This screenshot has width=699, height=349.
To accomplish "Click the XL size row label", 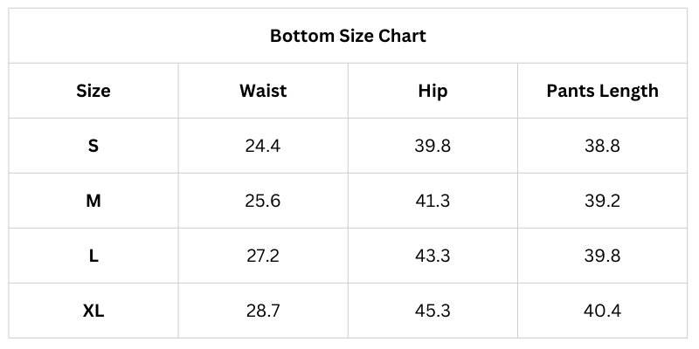I will coord(93,311).
